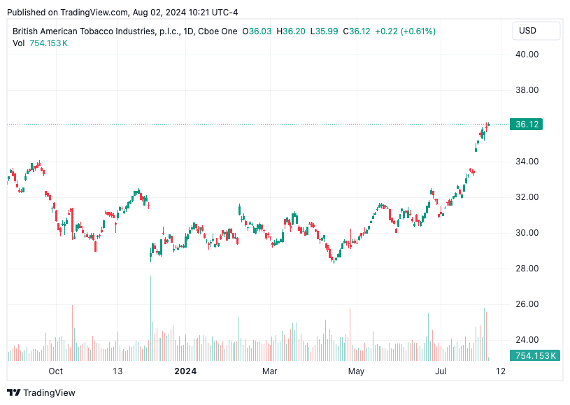The image size is (570, 405).
Task: Click the Jul time axis label
Action: [x=441, y=371]
